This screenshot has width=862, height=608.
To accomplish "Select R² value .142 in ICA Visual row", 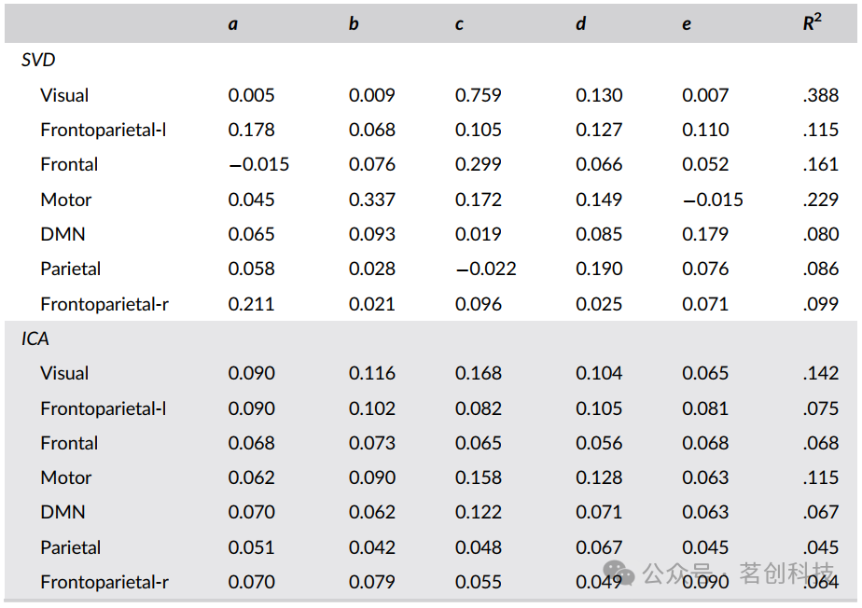I will tap(821, 373).
